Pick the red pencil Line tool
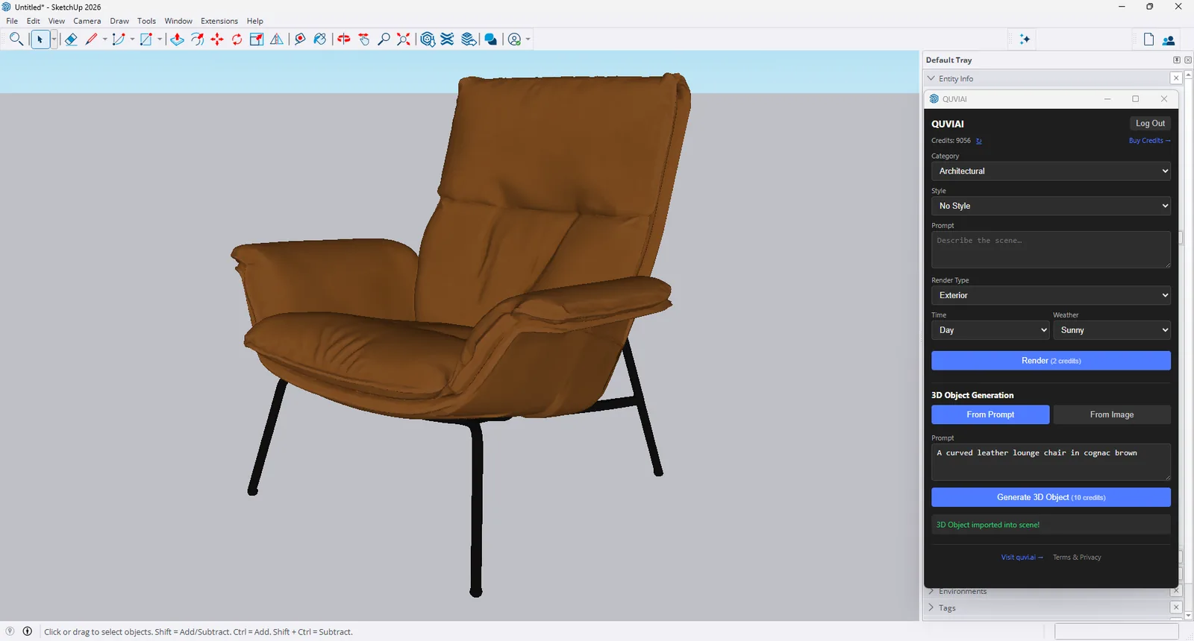Screen dimensions: 1194x641 tap(92, 40)
